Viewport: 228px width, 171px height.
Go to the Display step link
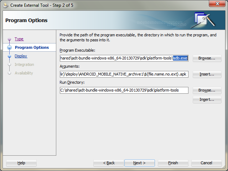[x=21, y=56]
